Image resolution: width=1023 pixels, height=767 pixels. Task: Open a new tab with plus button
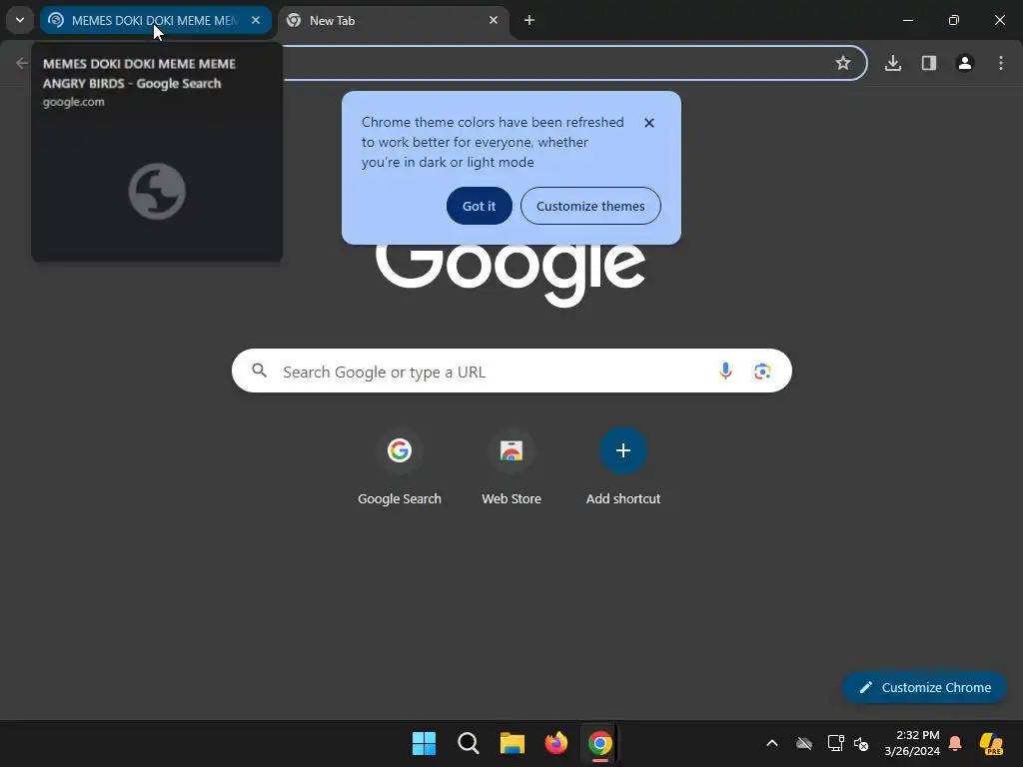pyautogui.click(x=529, y=20)
